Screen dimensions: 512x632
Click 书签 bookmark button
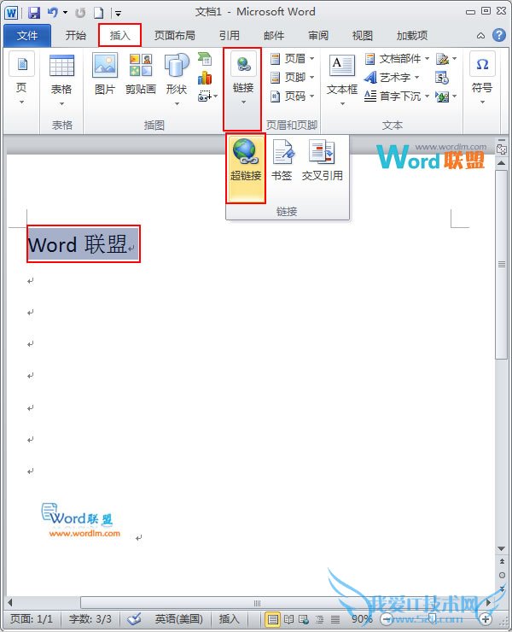pos(282,160)
